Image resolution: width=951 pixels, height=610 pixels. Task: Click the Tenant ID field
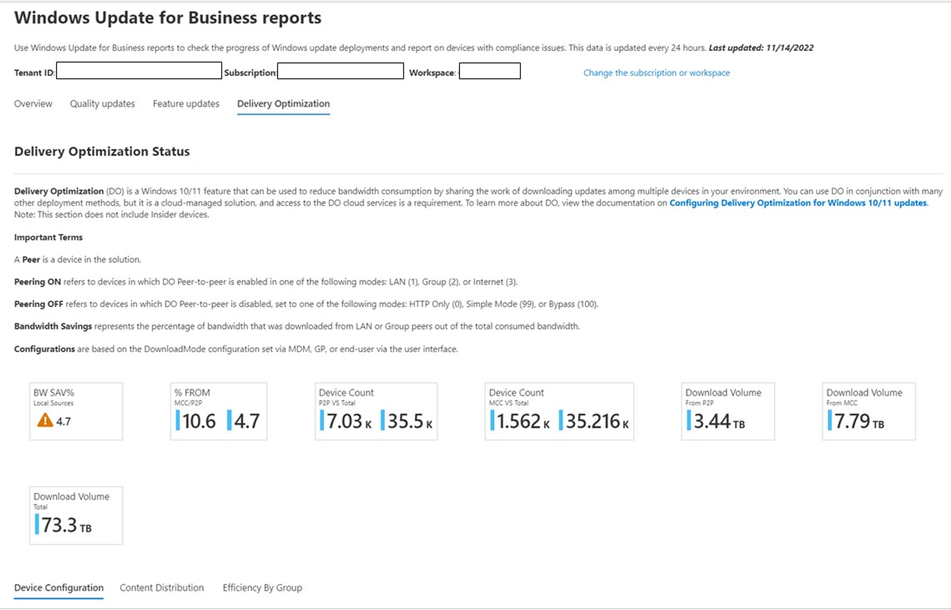point(139,71)
